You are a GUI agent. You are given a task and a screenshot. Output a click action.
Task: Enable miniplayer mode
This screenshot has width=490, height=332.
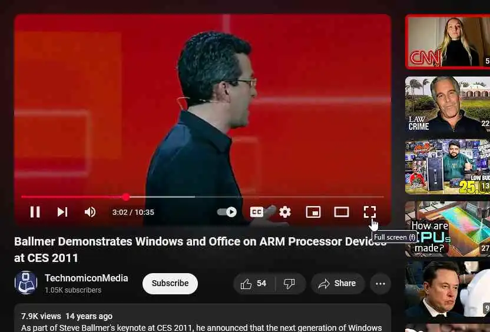pyautogui.click(x=313, y=212)
